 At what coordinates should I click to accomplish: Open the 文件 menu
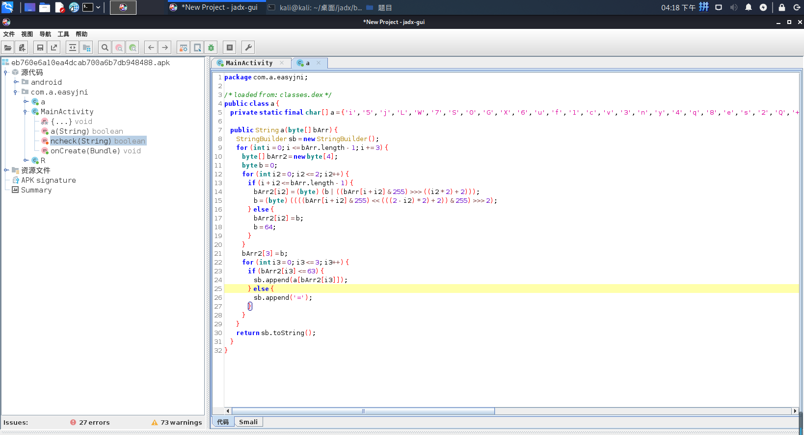9,34
